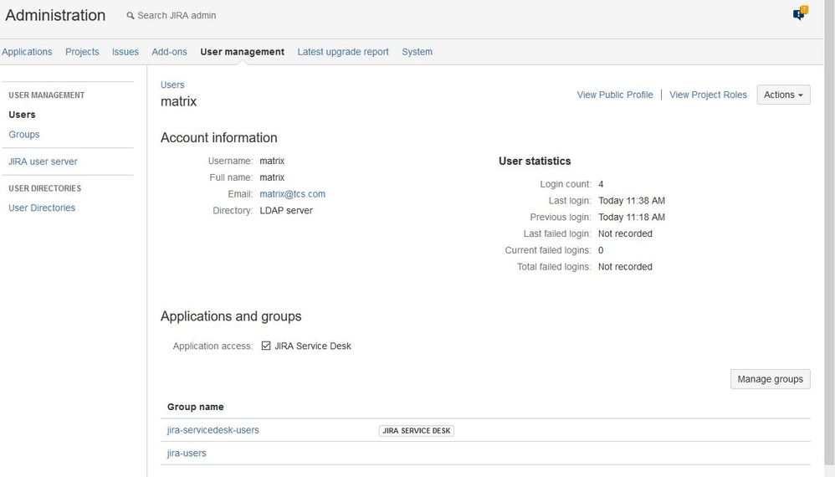Click the matrix@tcs.com email link

292,194
